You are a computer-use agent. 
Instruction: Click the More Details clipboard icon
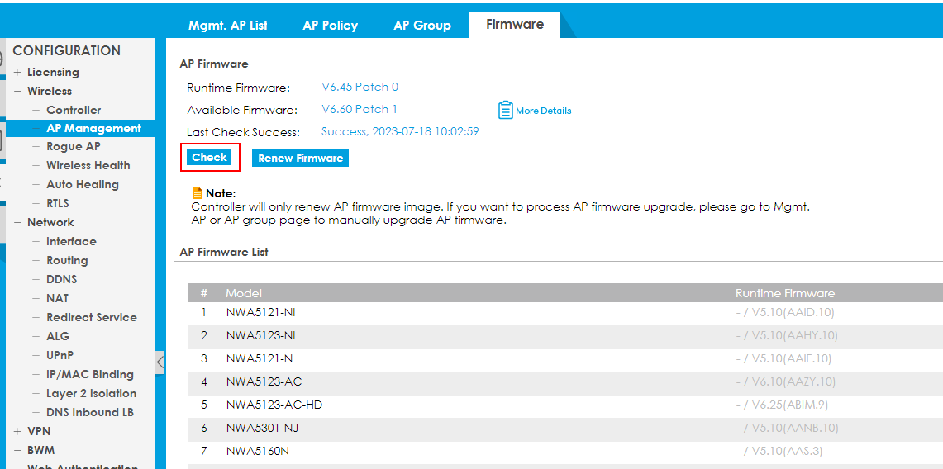(x=506, y=111)
